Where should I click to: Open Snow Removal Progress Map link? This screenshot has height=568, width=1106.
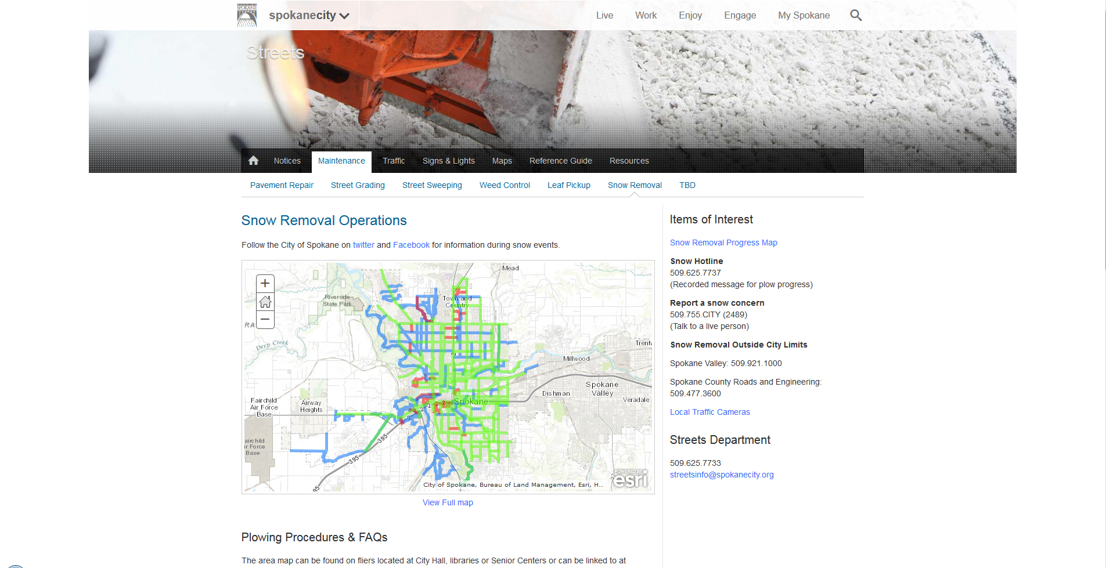point(723,243)
